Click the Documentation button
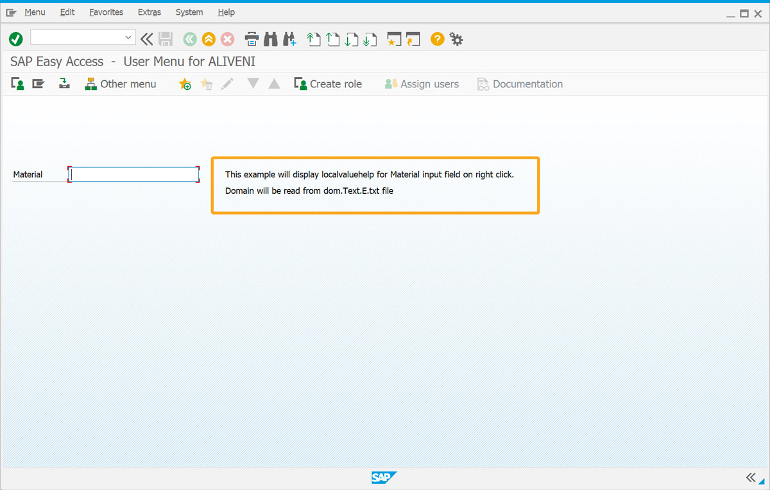This screenshot has height=490, width=770. coord(520,84)
